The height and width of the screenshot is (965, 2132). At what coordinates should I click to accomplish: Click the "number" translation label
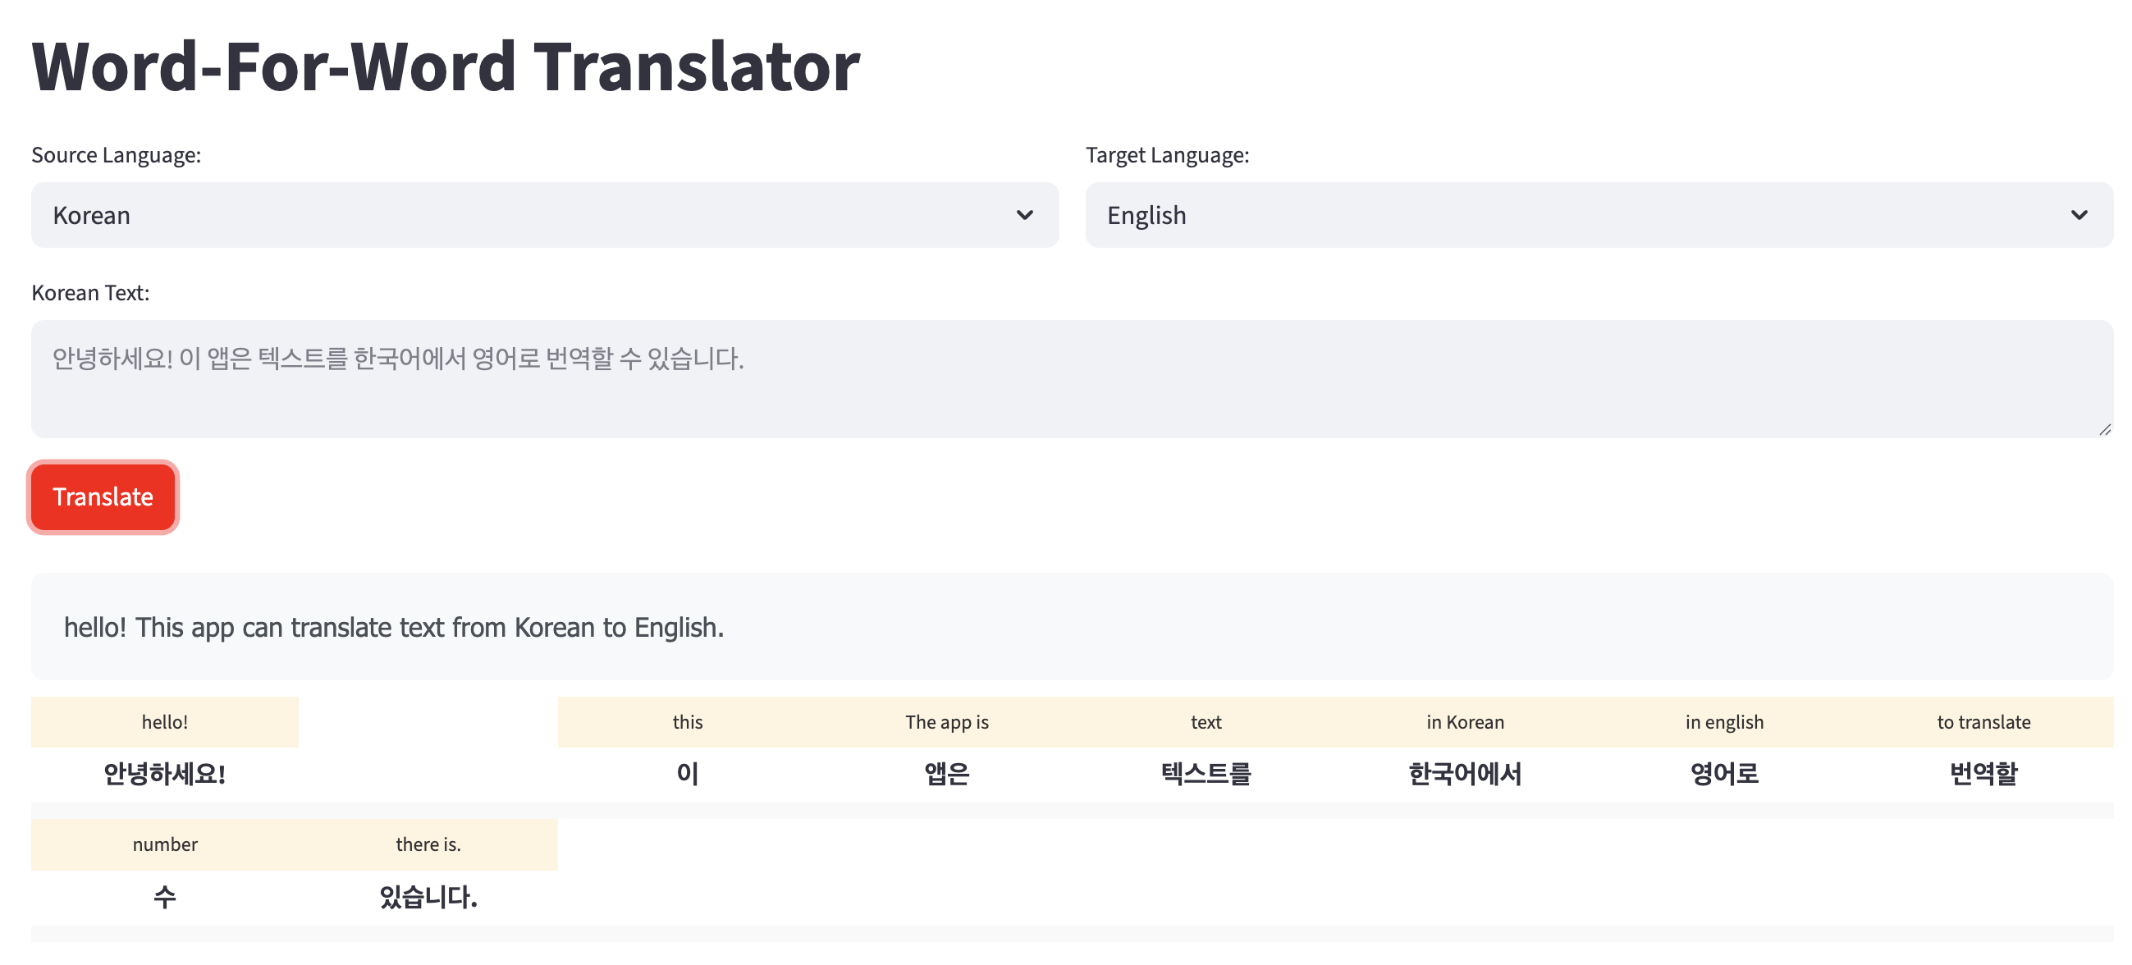click(x=165, y=844)
